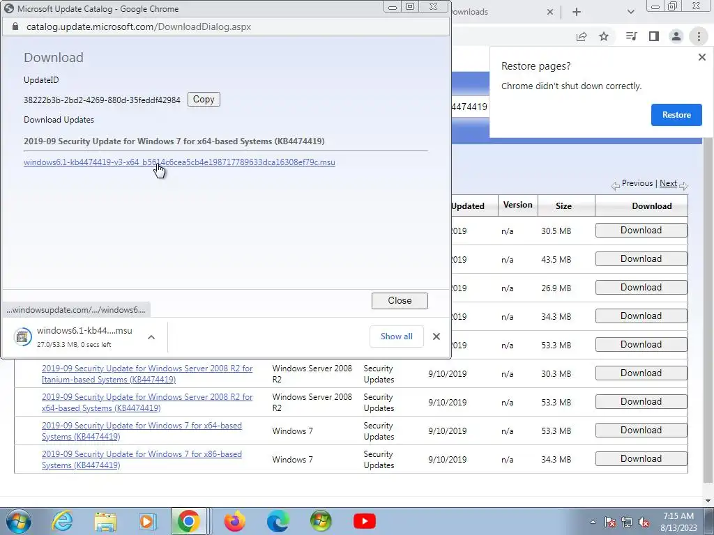Click the search box showing 4474419
The image size is (714, 535).
click(x=470, y=107)
